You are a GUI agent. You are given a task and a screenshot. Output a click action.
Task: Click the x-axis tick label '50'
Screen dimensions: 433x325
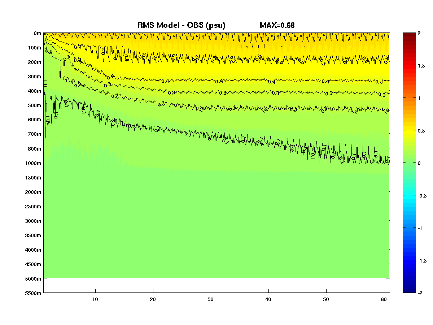(x=326, y=300)
